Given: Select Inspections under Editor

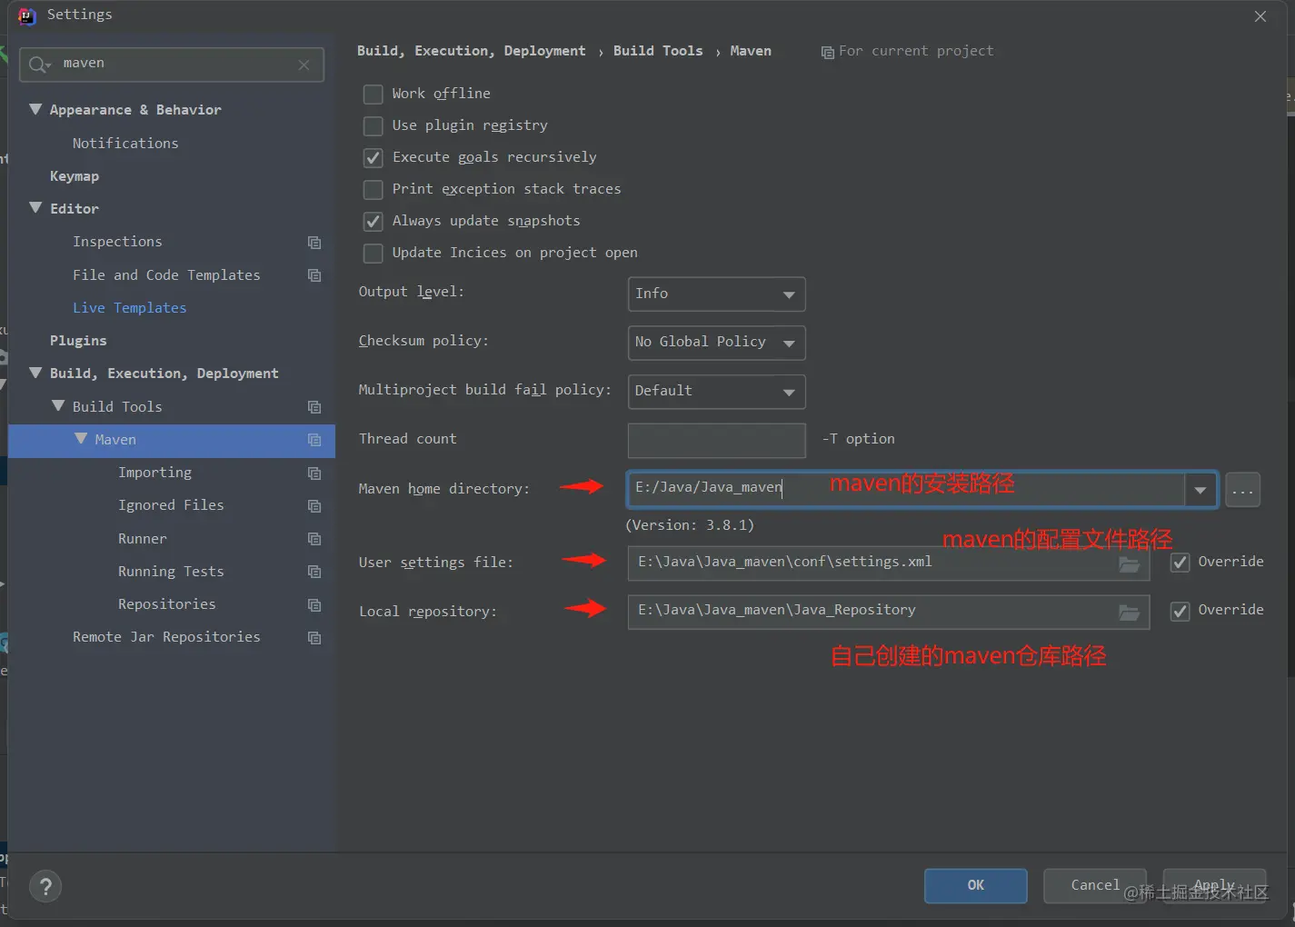Looking at the screenshot, I should (117, 242).
